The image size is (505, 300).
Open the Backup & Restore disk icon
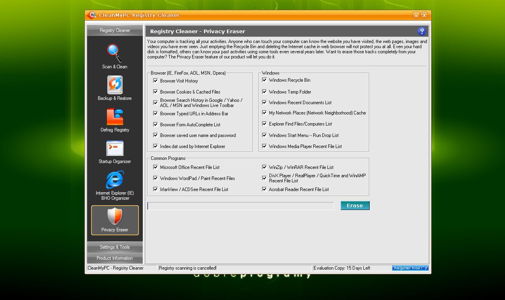point(115,85)
